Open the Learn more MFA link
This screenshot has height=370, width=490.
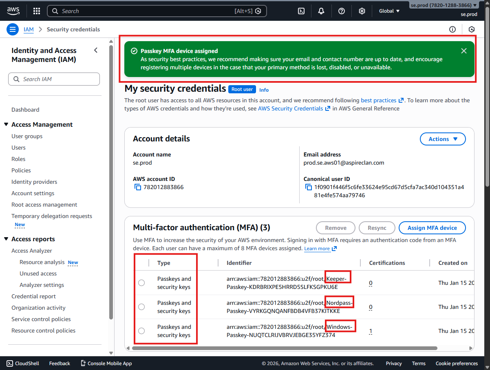pos(320,249)
